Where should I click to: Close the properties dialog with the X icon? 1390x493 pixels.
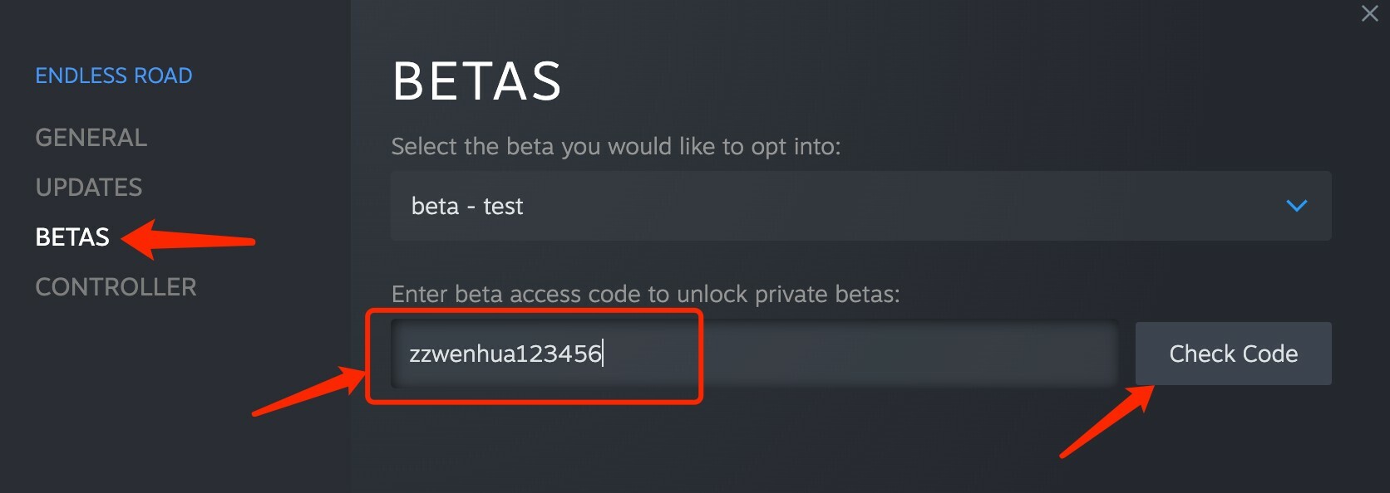coord(1369,13)
